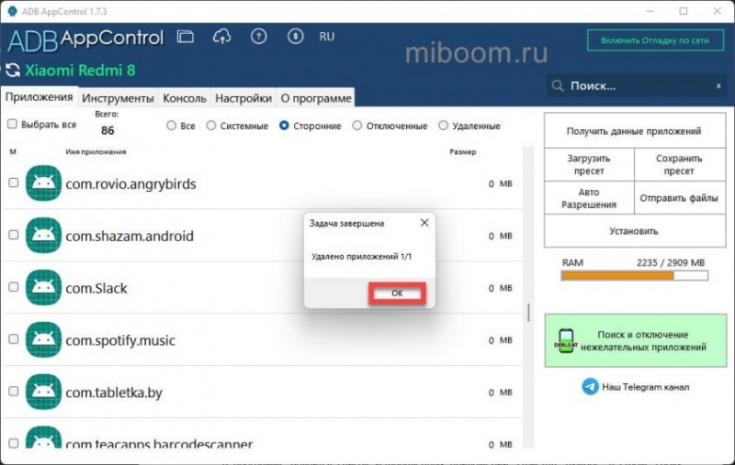
Task: Click the com.spotify.music Android icon
Action: tap(43, 339)
